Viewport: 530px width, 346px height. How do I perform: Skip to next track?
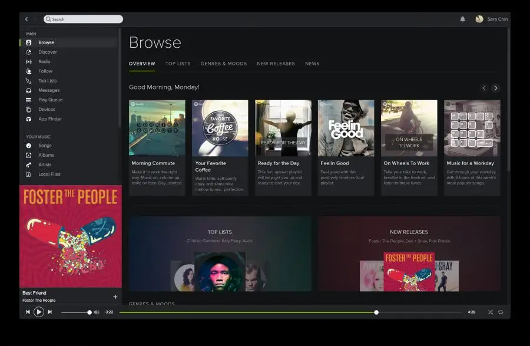pos(49,312)
